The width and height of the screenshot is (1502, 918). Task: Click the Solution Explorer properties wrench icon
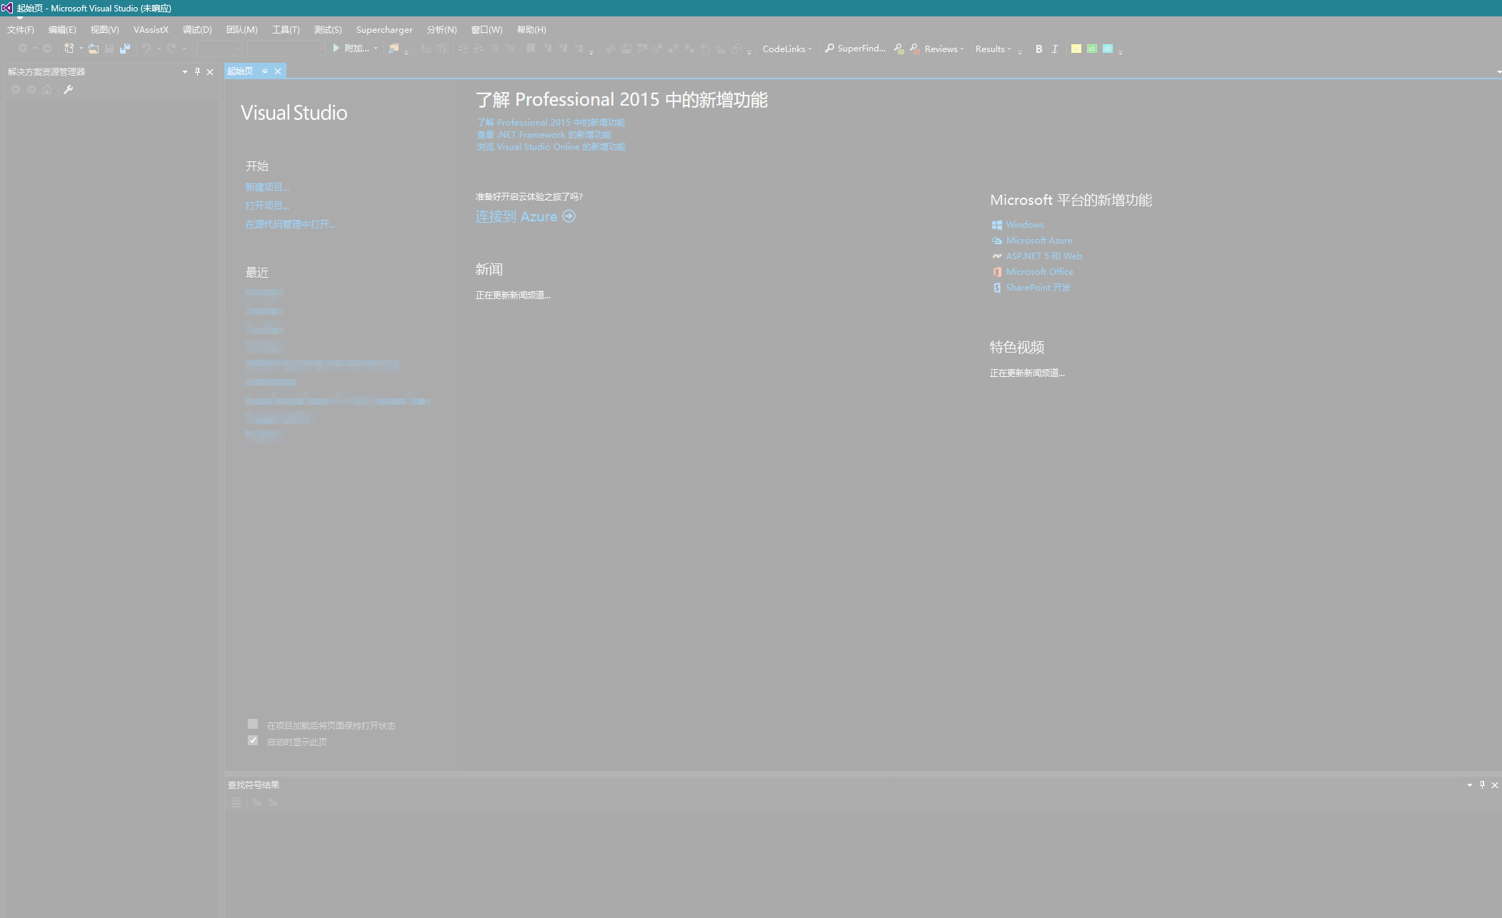[x=69, y=89]
